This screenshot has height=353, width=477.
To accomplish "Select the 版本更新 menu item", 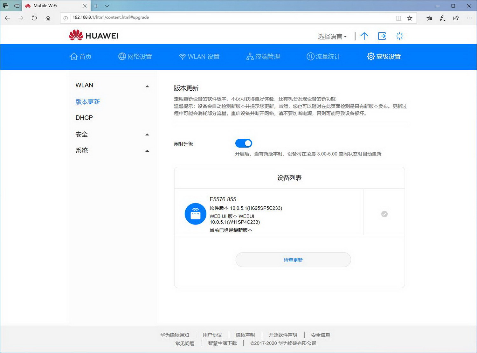I will pos(87,102).
